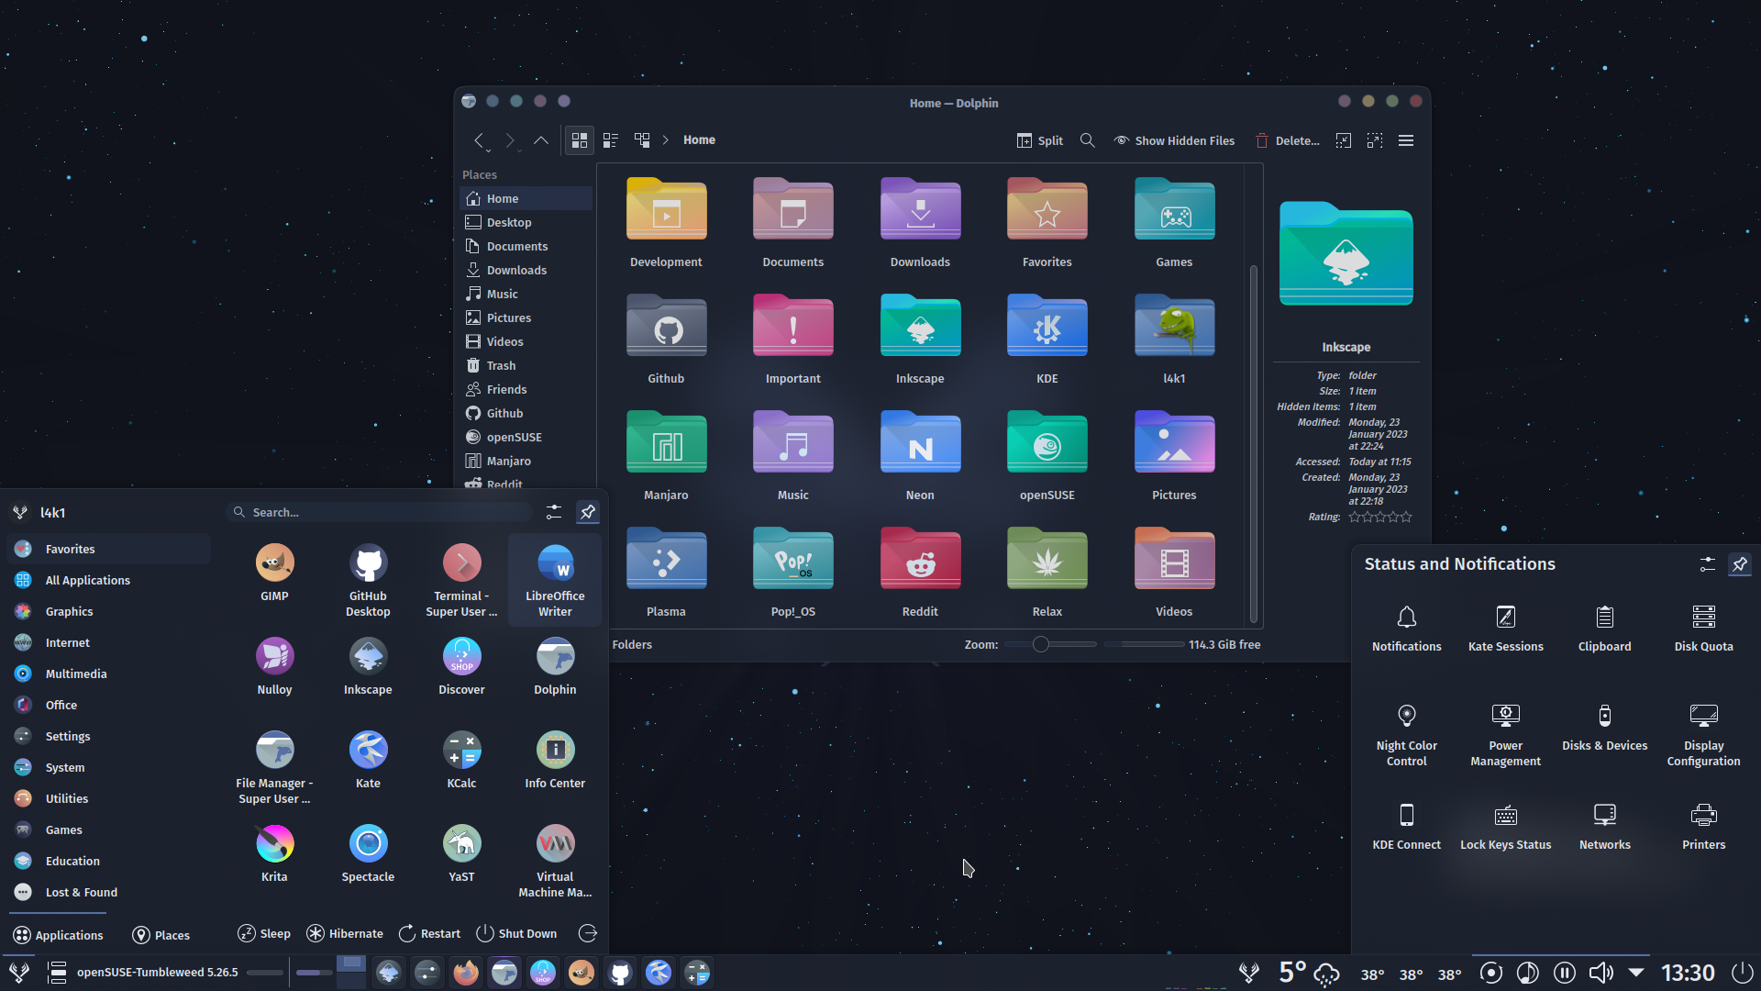This screenshot has width=1761, height=991.
Task: Click the Hibernate button
Action: point(345,933)
